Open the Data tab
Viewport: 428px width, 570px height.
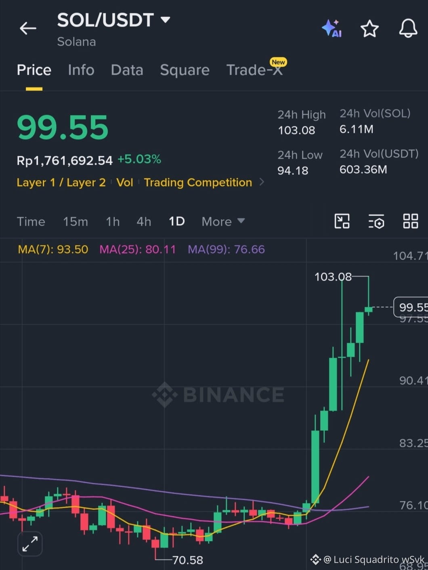point(127,70)
